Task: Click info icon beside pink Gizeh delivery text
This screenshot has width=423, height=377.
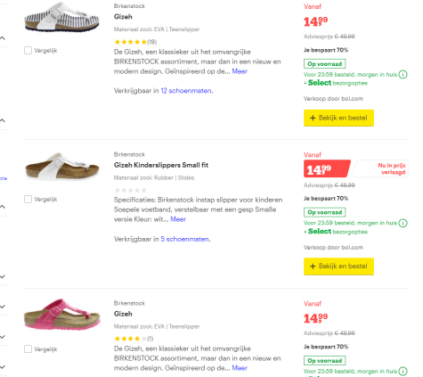Action: (403, 371)
